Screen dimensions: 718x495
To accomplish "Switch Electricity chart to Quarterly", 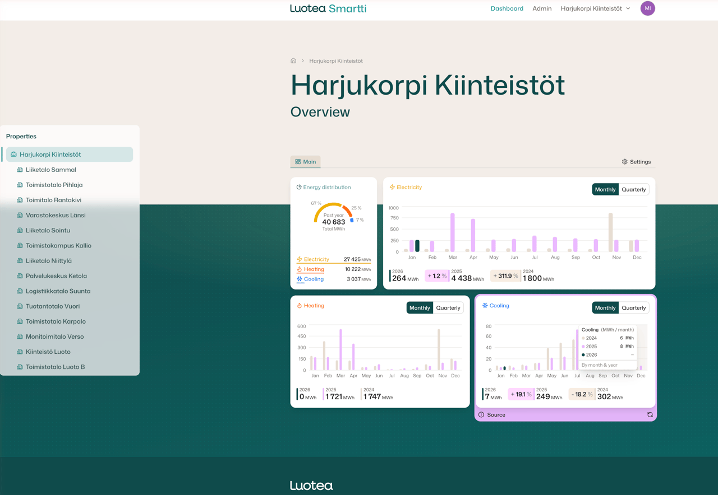I will 633,189.
